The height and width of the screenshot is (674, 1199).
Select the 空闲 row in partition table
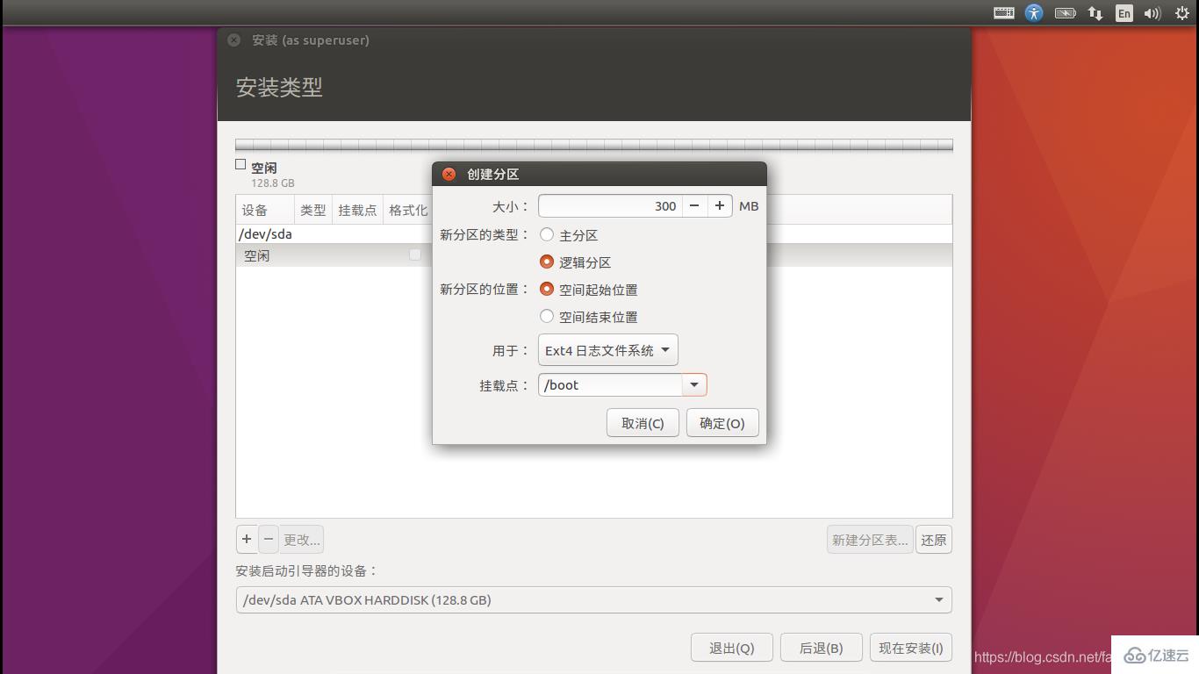pos(594,255)
